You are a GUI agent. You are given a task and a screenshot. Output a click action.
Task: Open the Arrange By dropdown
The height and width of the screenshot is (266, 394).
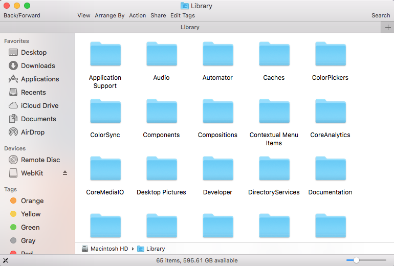pyautogui.click(x=110, y=15)
